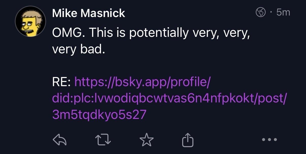Click the 'very bad.' text line
Screen dimensions: 306x154
78,49
